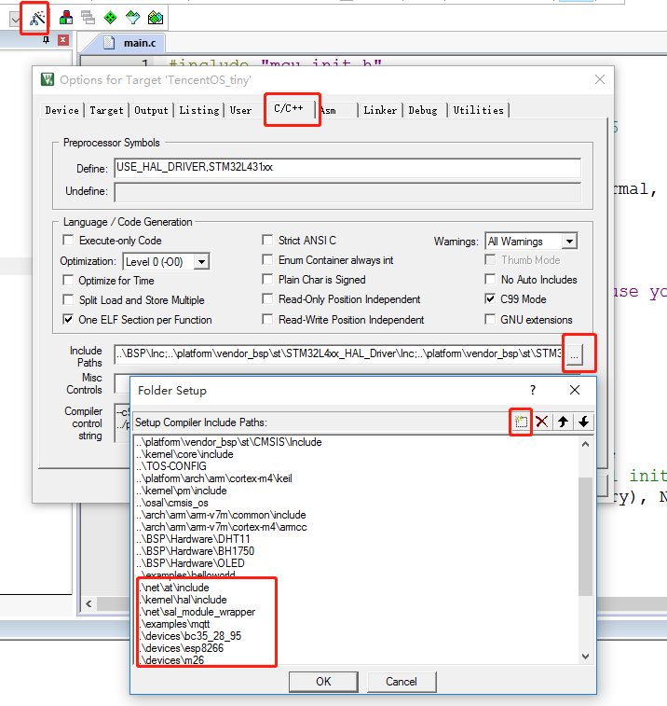The image size is (667, 706).
Task: Click the pin icon on side panel
Action: 46,40
